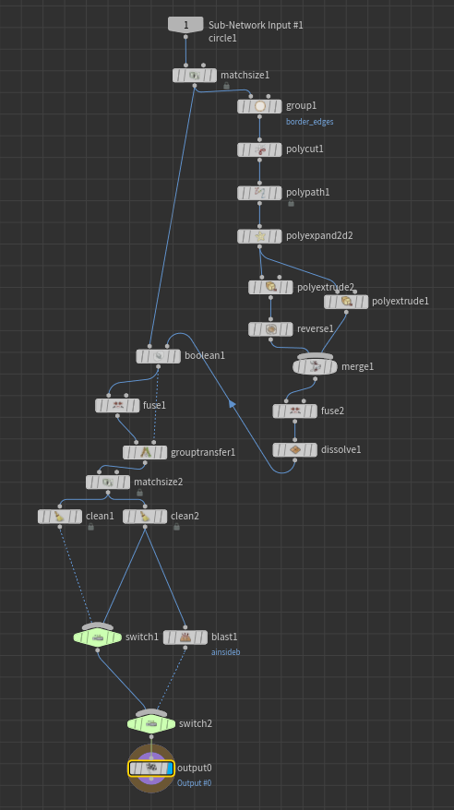Image resolution: width=454 pixels, height=810 pixels.
Task: Click lock badge under polypath1
Action: point(292,203)
